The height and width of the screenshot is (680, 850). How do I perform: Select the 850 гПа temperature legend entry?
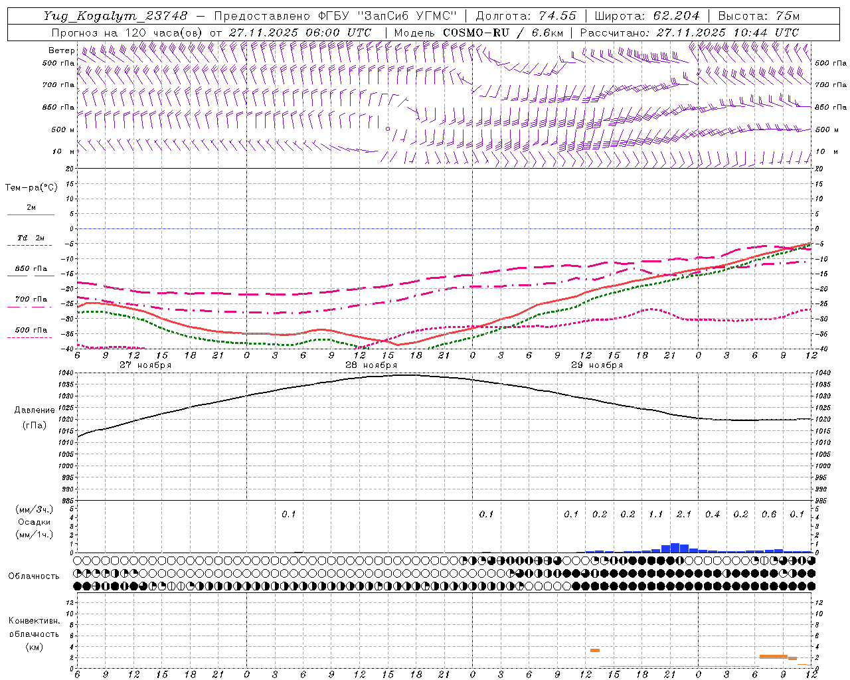31,269
